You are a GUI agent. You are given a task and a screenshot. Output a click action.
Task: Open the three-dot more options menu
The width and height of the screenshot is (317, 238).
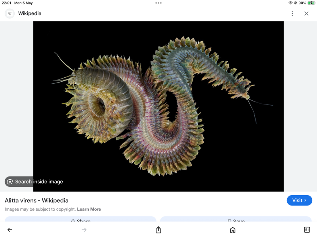point(292,13)
